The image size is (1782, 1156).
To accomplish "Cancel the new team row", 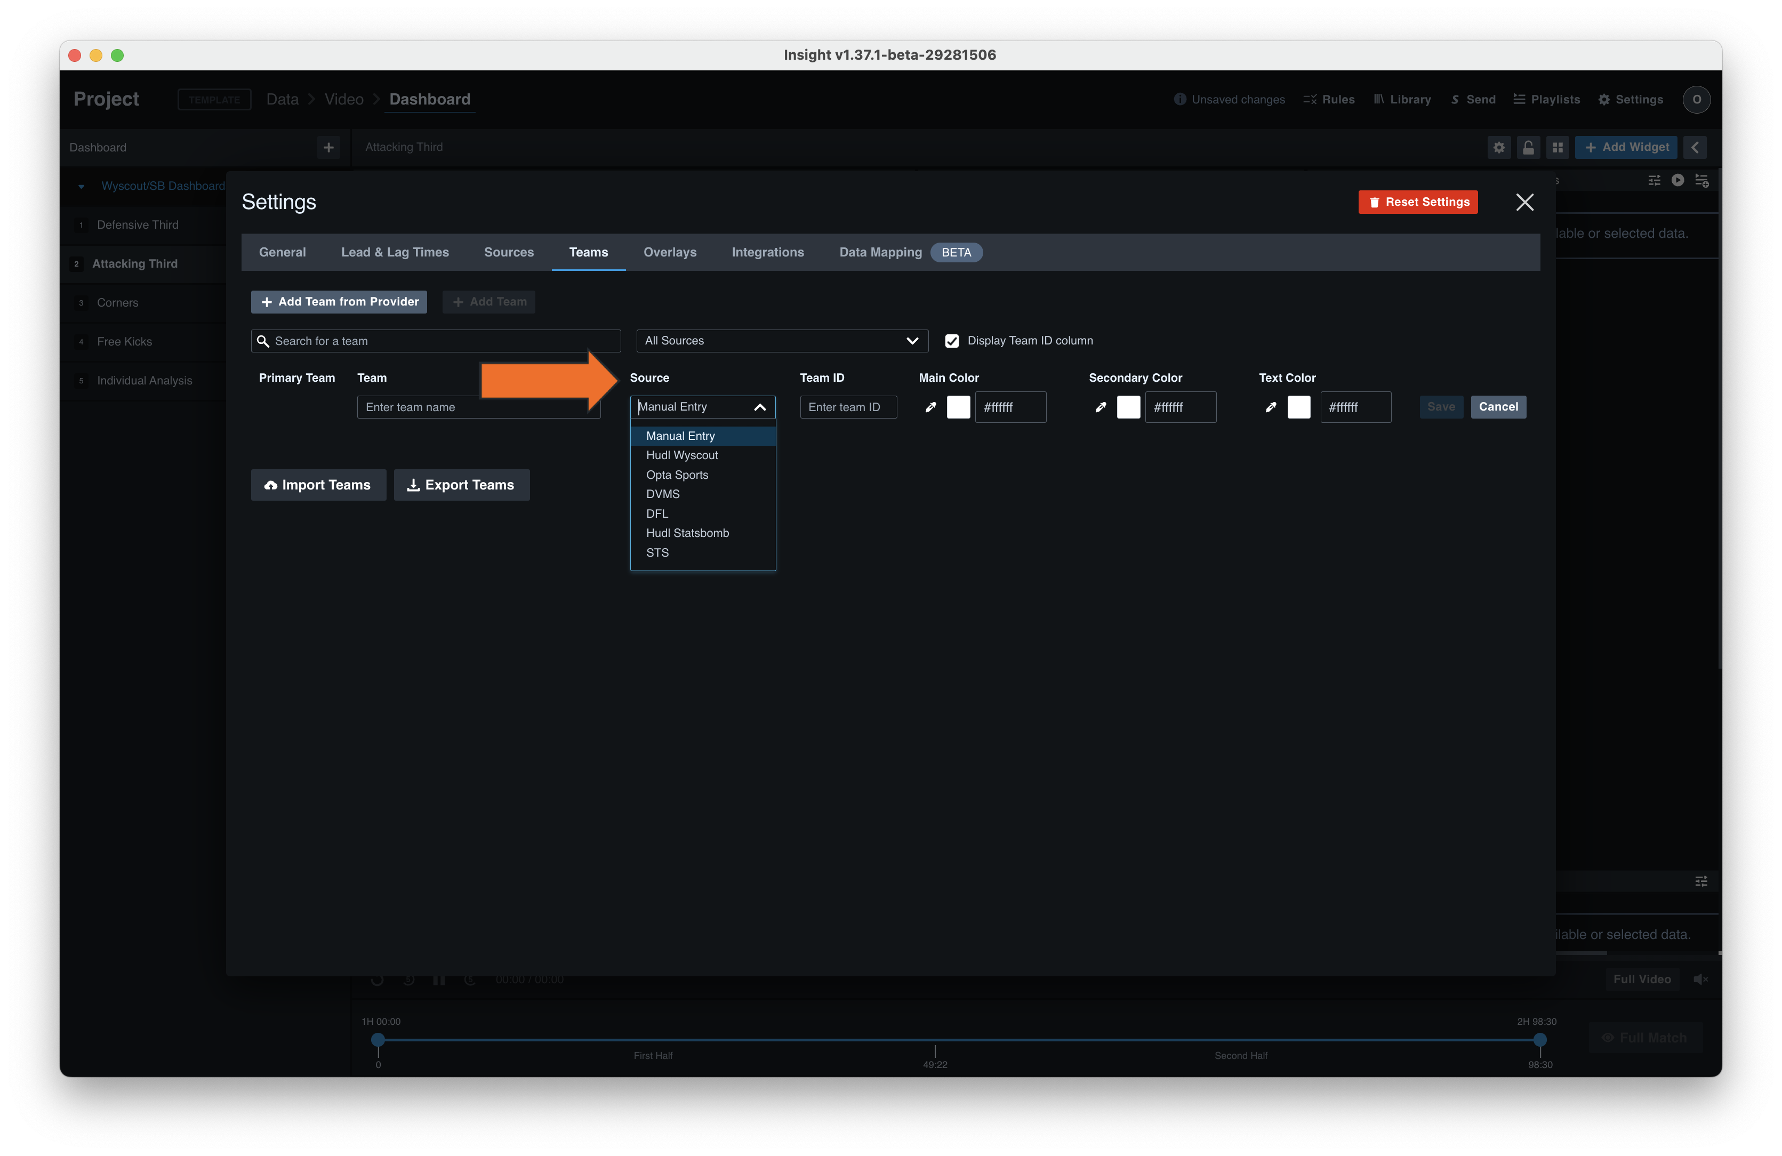I will coord(1498,406).
